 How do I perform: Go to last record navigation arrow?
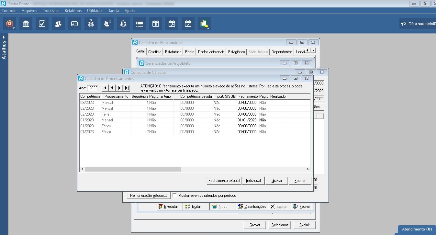tap(127, 88)
